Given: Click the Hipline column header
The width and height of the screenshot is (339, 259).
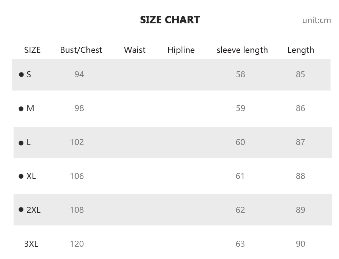Looking at the screenshot, I should (181, 50).
